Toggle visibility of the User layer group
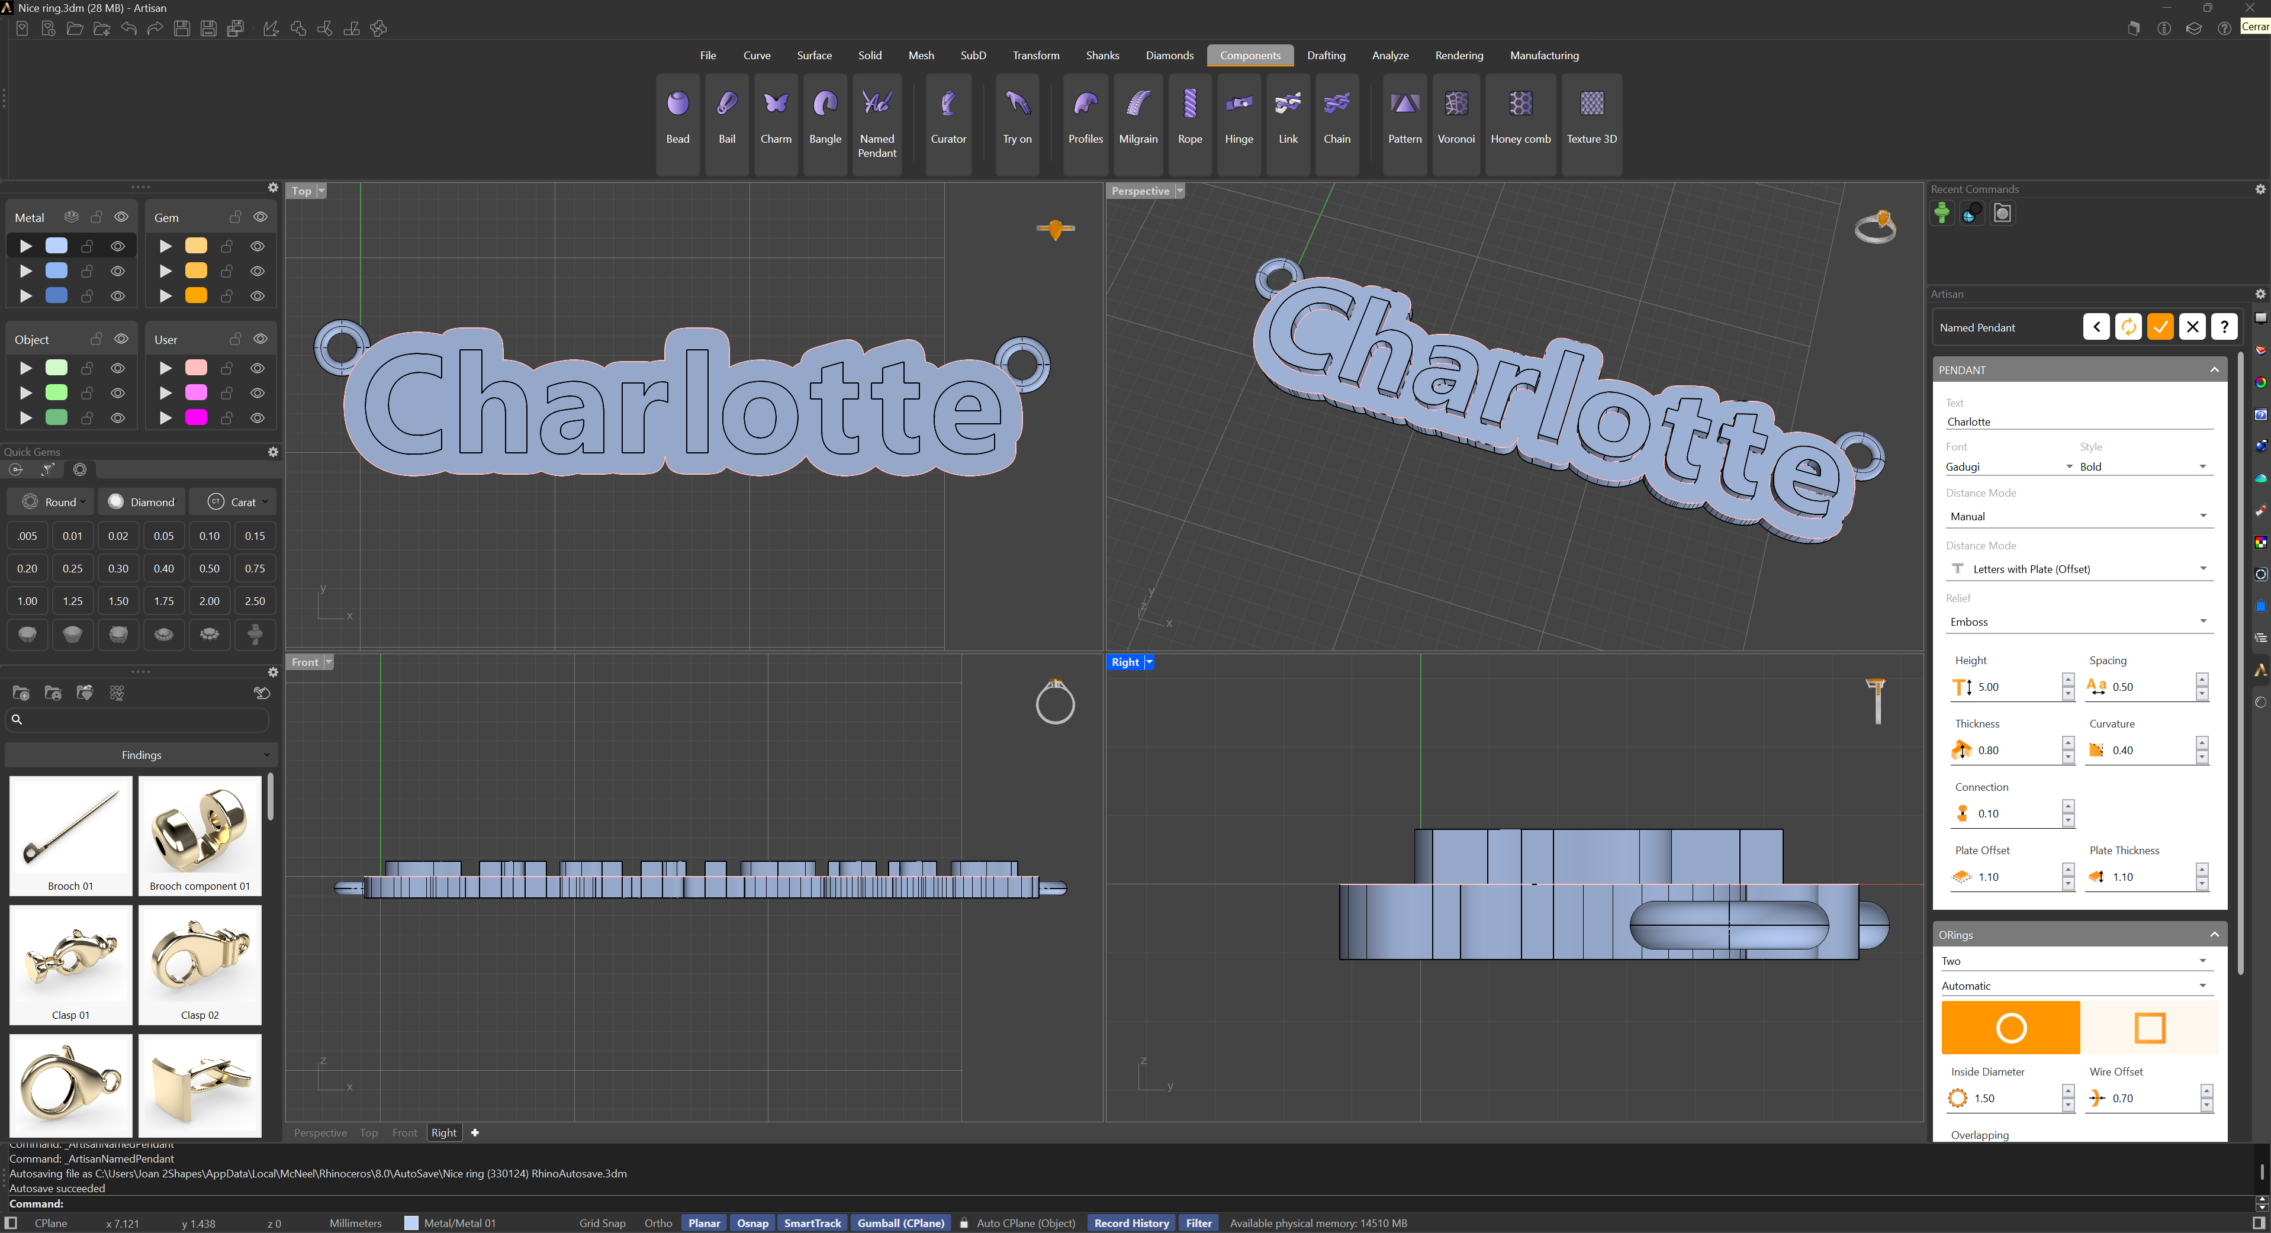Screen dimensions: 2271x1233 (260, 339)
